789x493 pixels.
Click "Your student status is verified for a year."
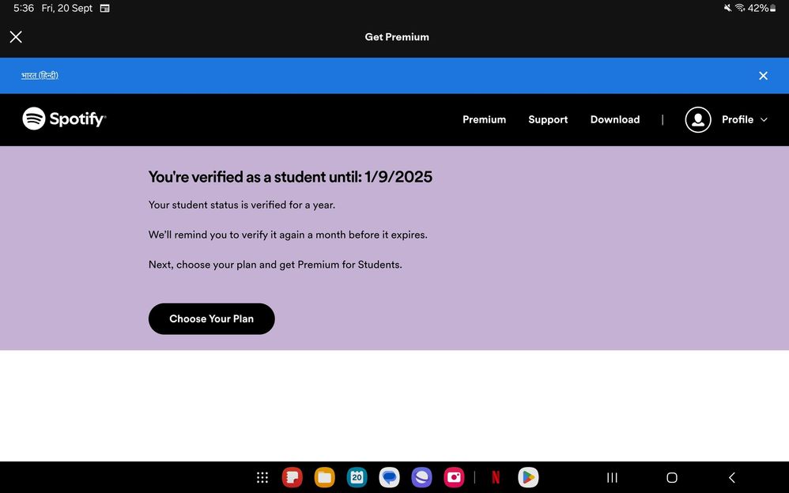pyautogui.click(x=242, y=205)
